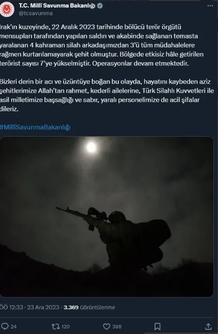This screenshot has height=334, width=218.
Task: Like the tweet via the heart icon
Action: 106,326
